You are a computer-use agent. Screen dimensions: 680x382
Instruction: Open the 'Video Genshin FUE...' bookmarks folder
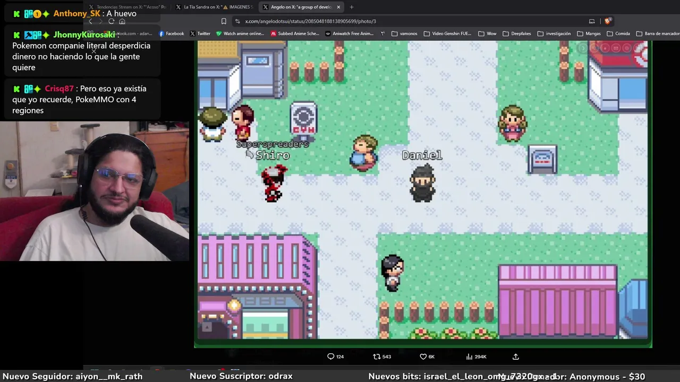click(x=447, y=33)
